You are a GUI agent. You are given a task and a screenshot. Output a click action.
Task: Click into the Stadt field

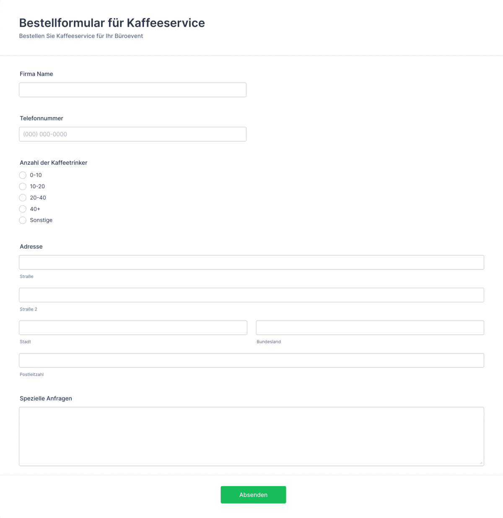click(x=132, y=327)
